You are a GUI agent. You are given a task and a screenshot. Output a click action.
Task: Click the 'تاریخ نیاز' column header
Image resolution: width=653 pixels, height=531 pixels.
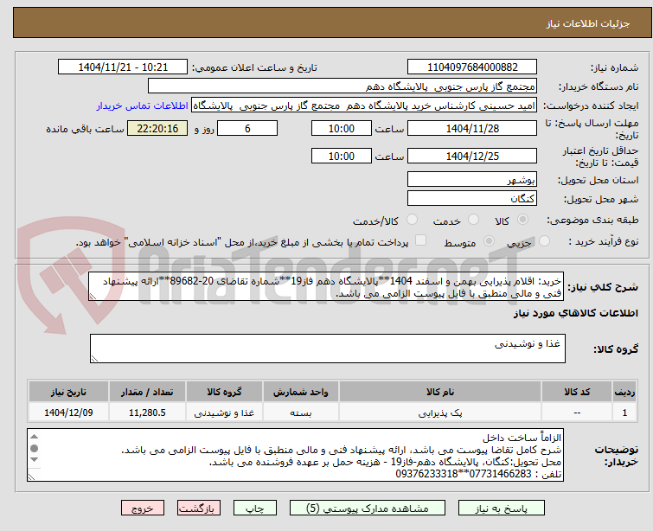[68, 392]
